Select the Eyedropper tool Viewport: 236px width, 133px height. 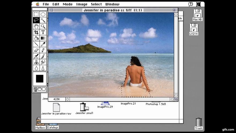point(43,44)
